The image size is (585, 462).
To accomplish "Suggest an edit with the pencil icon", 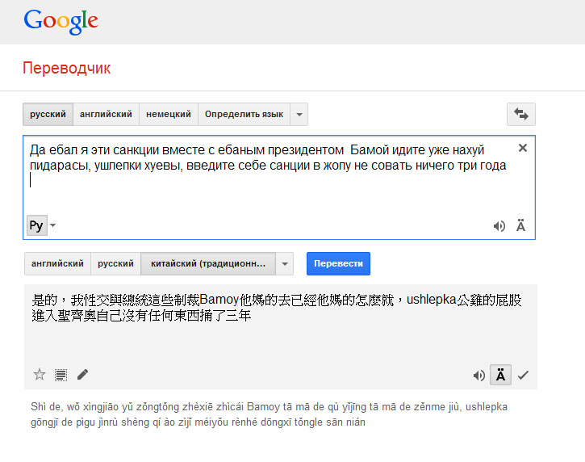I will point(82,374).
